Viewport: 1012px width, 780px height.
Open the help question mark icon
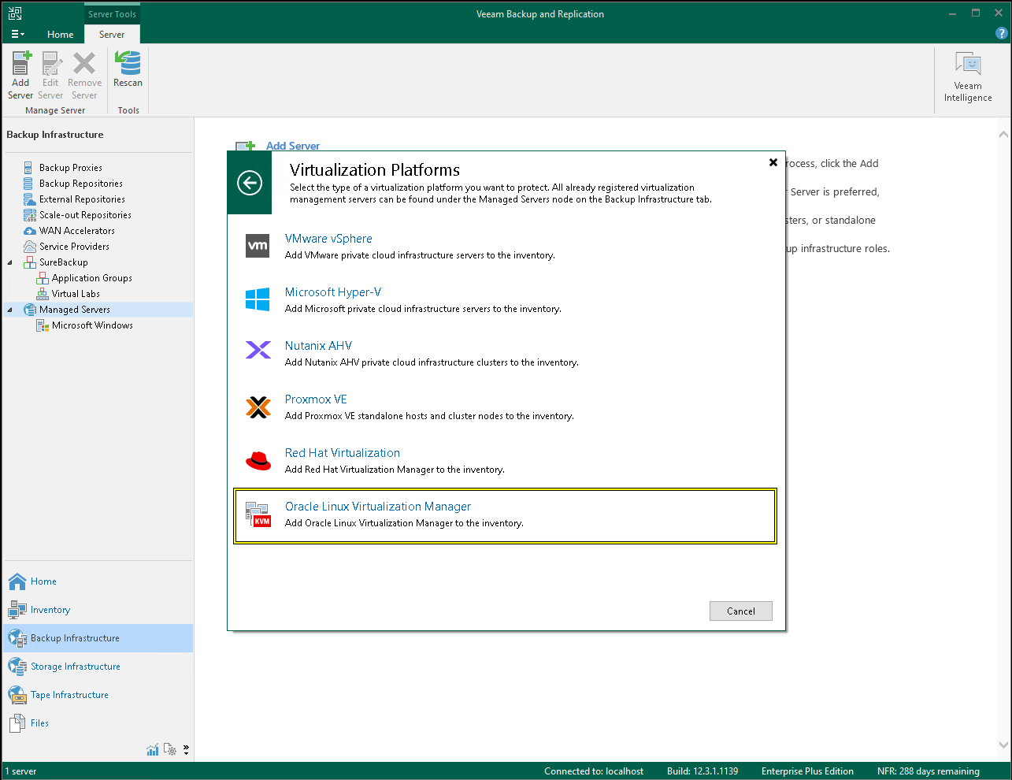pyautogui.click(x=1002, y=34)
